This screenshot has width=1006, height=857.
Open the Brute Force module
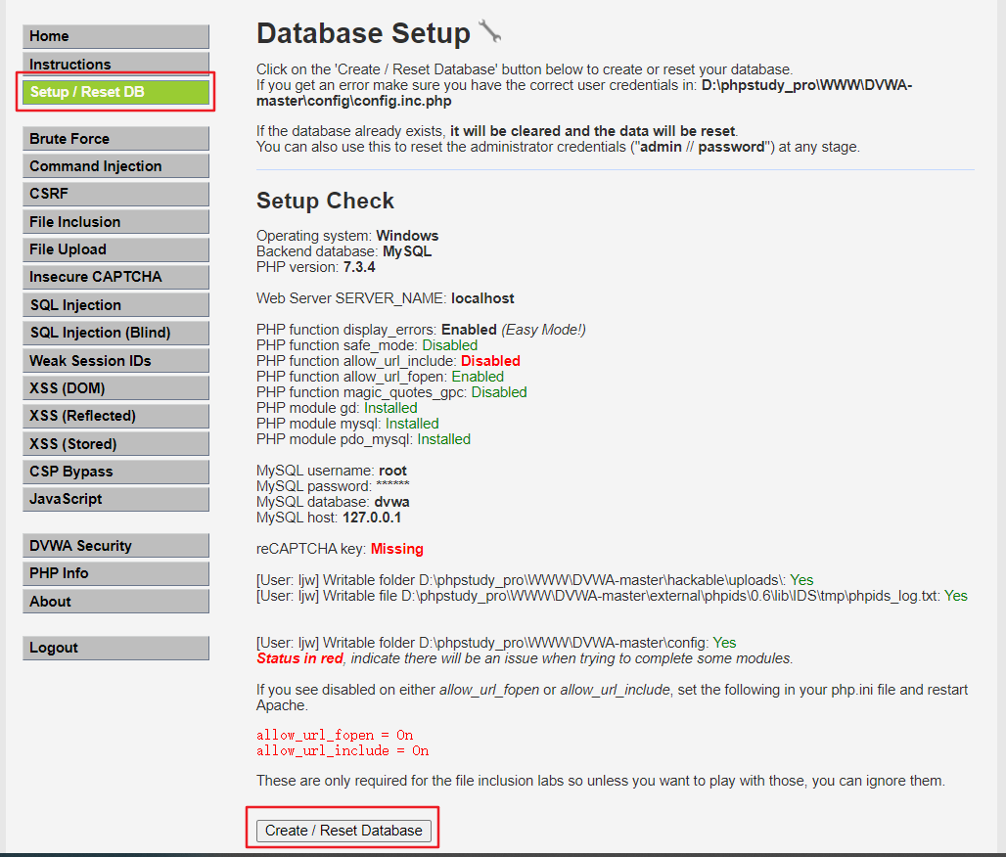115,139
